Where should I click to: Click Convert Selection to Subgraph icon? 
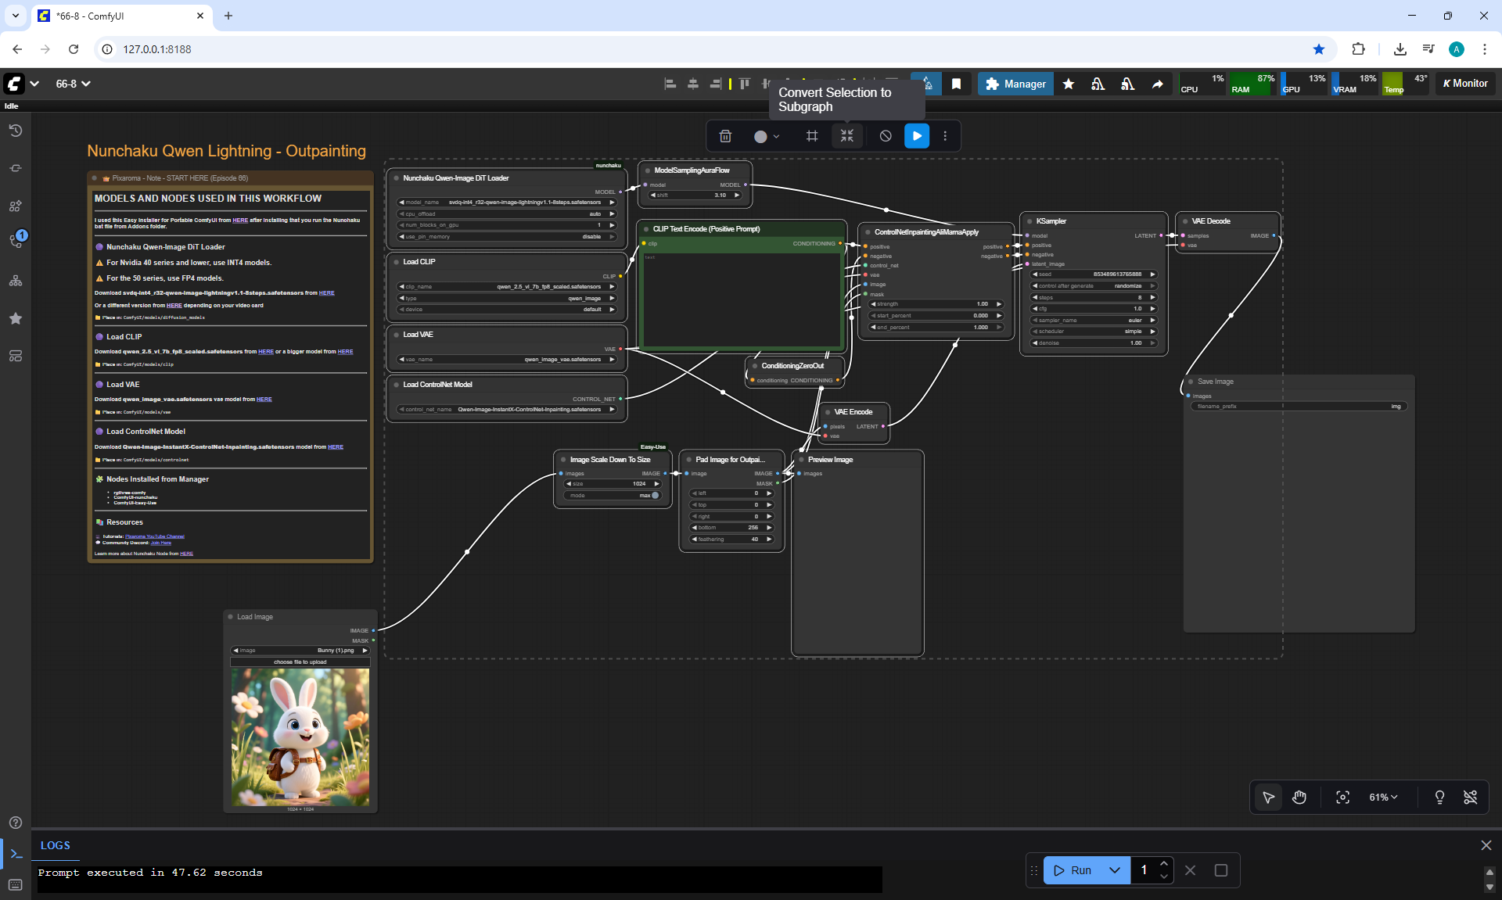click(x=847, y=136)
